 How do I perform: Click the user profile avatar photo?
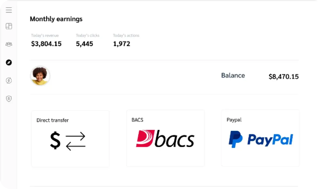pyautogui.click(x=40, y=76)
